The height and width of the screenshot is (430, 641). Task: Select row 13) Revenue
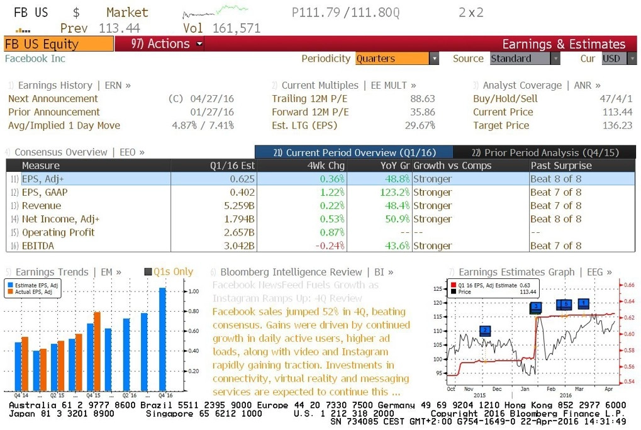coord(321,205)
